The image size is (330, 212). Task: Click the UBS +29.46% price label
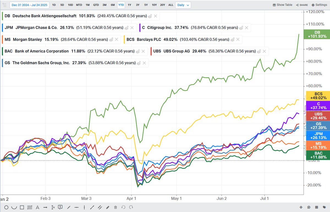(318, 116)
